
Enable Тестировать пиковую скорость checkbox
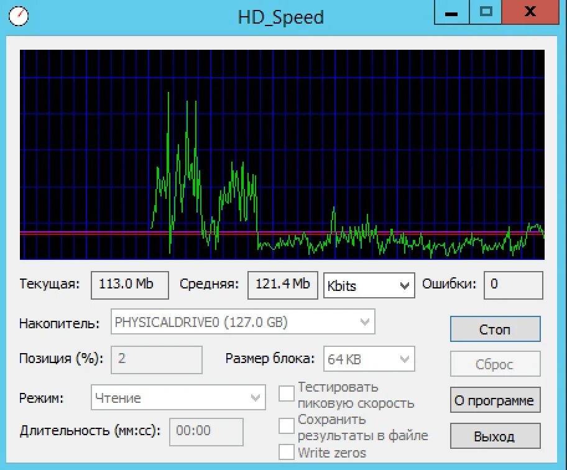pos(287,394)
